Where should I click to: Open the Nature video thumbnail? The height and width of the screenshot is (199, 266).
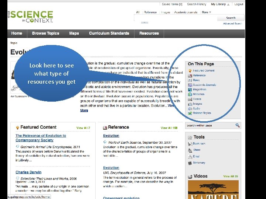tap(213, 189)
